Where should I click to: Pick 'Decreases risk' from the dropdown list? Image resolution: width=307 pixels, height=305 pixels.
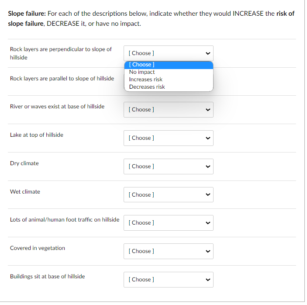tap(147, 87)
